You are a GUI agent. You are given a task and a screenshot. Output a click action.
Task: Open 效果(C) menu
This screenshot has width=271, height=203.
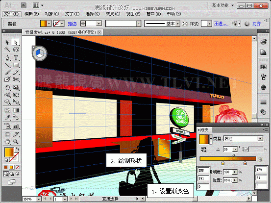pyautogui.click(x=113, y=14)
